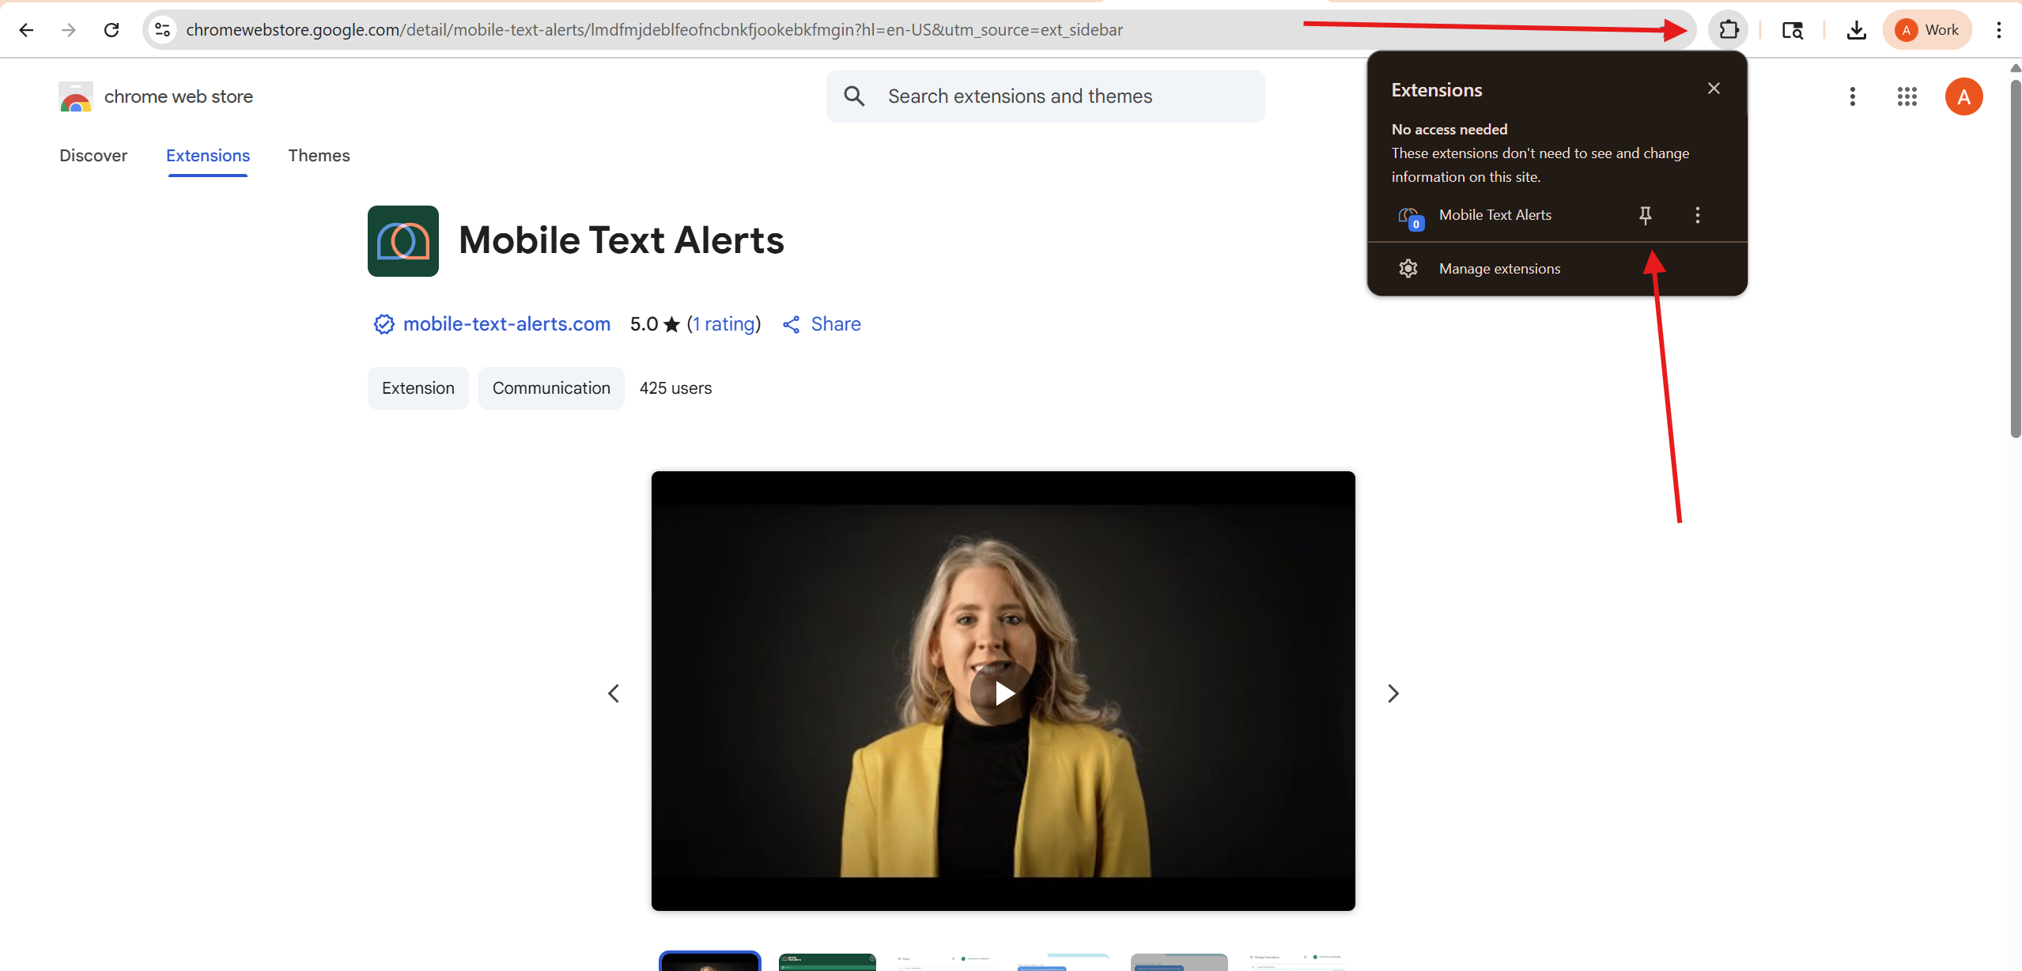Go to next media slide

coord(1393,693)
